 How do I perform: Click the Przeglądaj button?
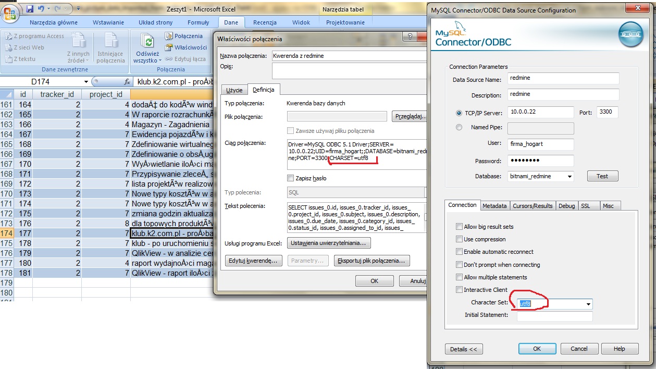click(x=410, y=116)
